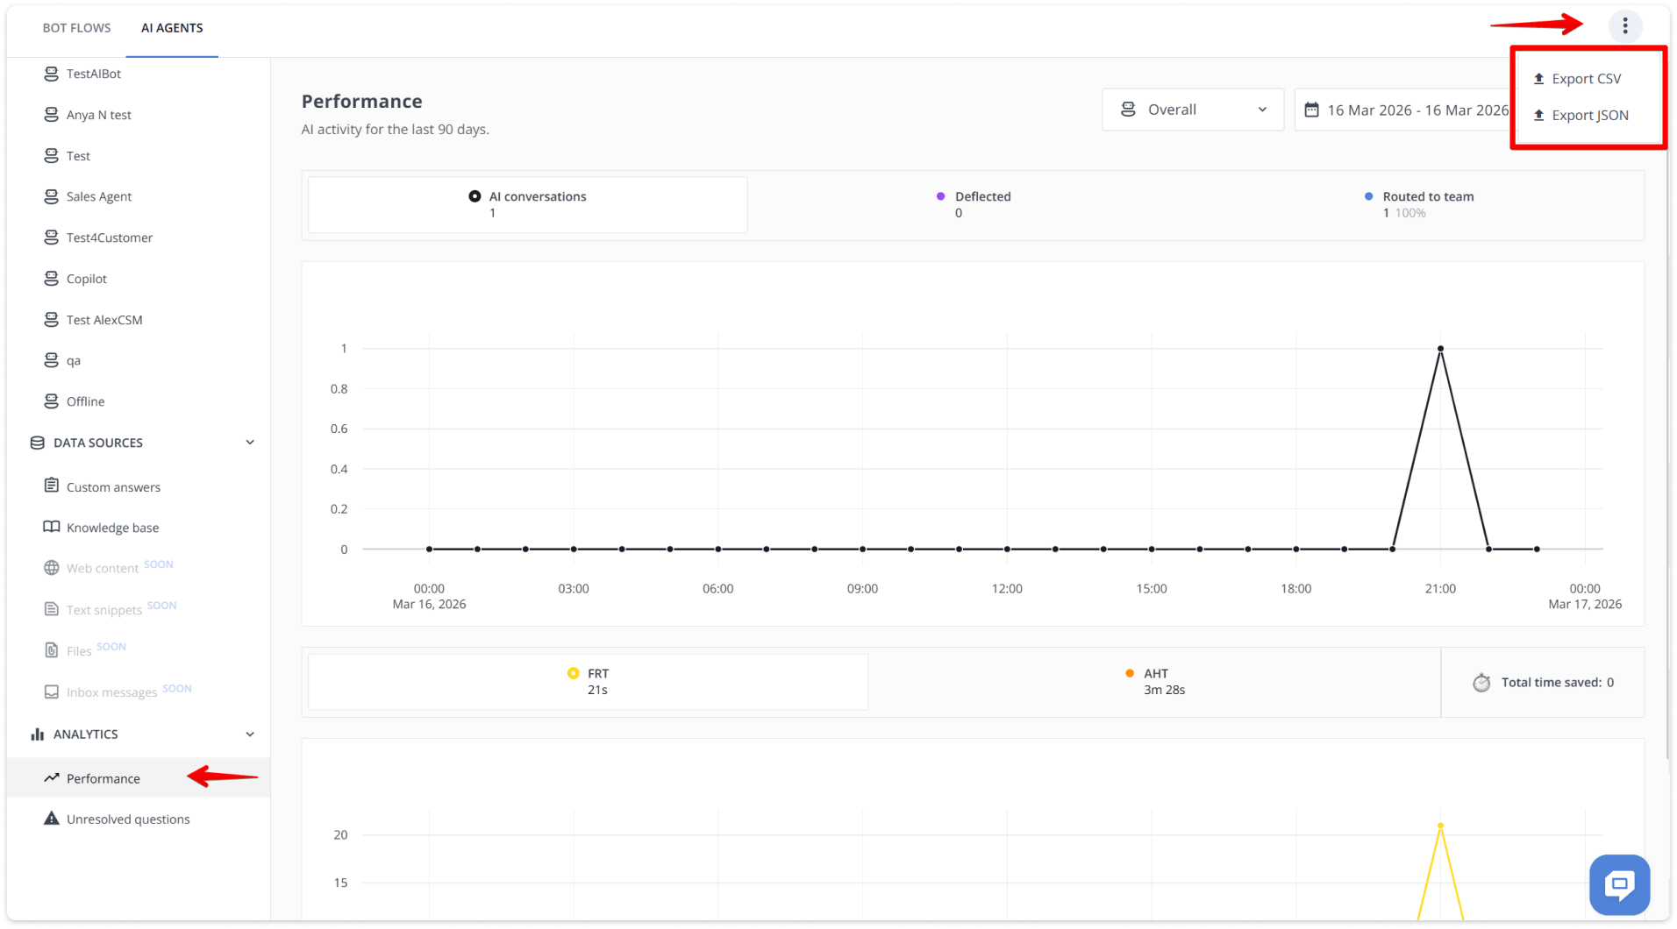The width and height of the screenshot is (1677, 929).
Task: Open the three-dot options menu
Action: pos(1625,25)
